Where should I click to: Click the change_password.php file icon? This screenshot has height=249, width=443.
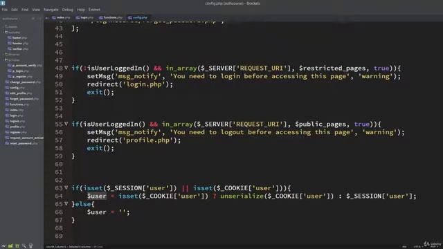(x=8, y=82)
